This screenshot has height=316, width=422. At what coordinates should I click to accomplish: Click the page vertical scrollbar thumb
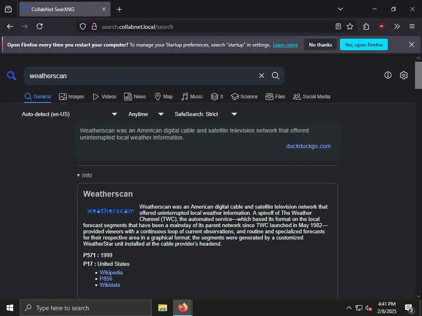(x=418, y=75)
